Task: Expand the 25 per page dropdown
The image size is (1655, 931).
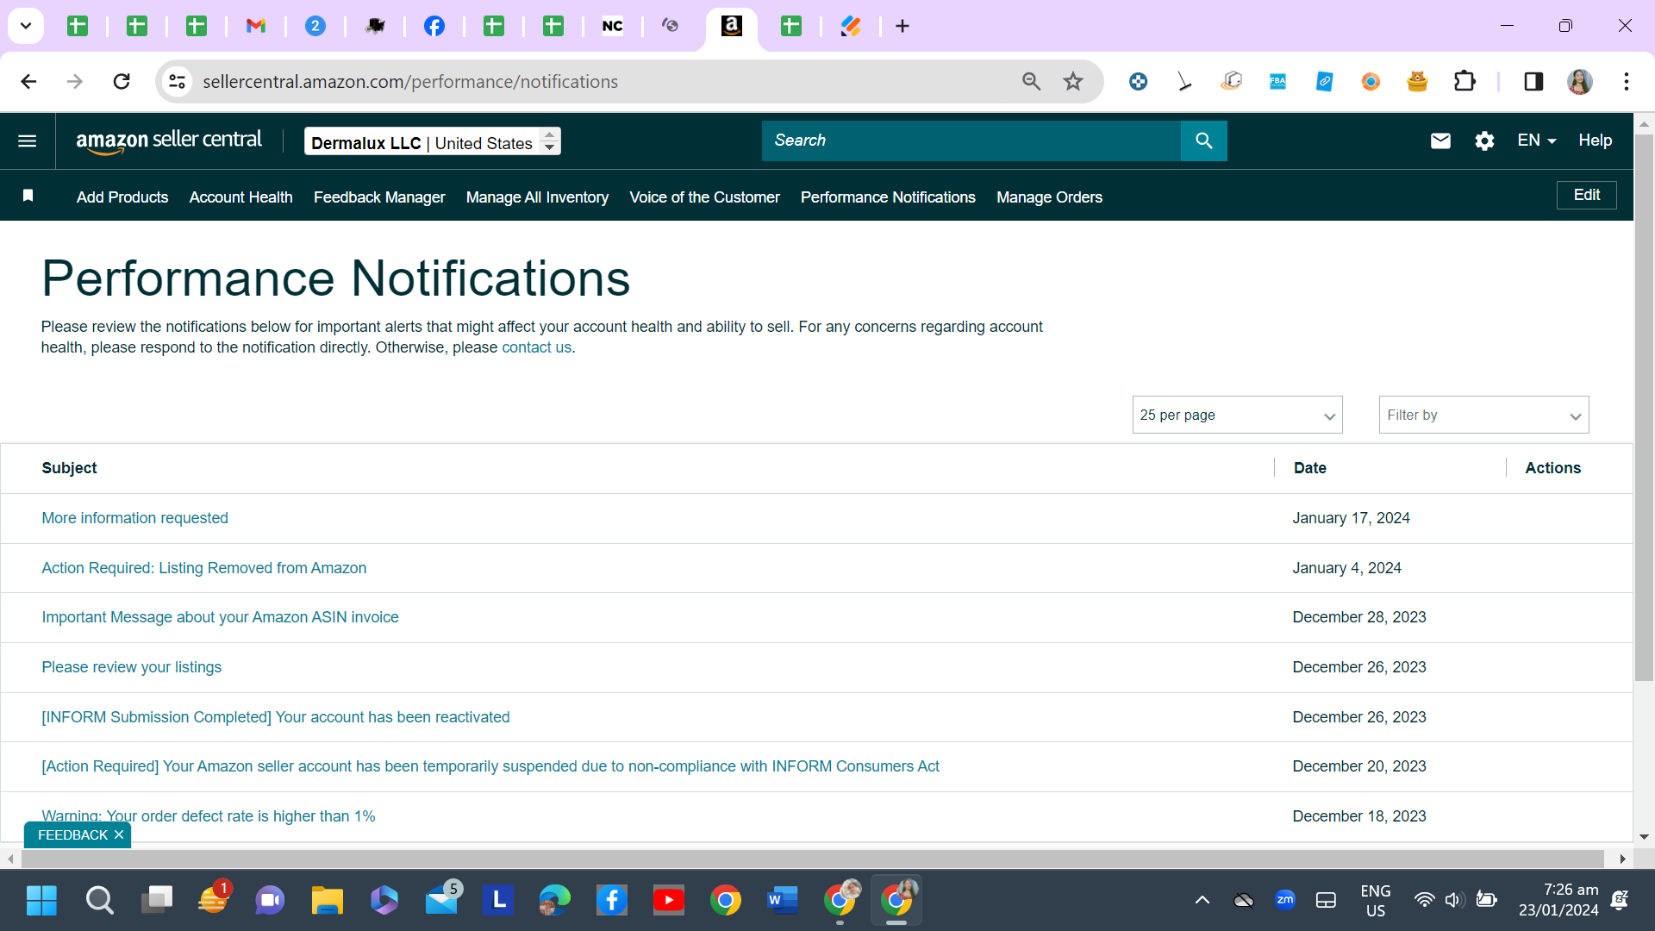Action: [1238, 415]
